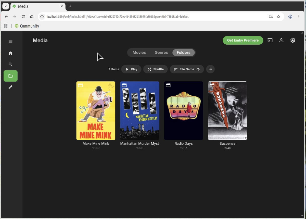The image size is (306, 219).
Task: Click the 4 Items count label
Action: [114, 69]
